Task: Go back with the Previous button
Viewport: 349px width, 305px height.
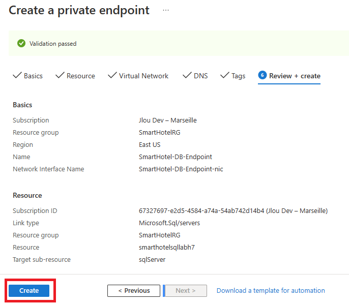Action: click(134, 291)
